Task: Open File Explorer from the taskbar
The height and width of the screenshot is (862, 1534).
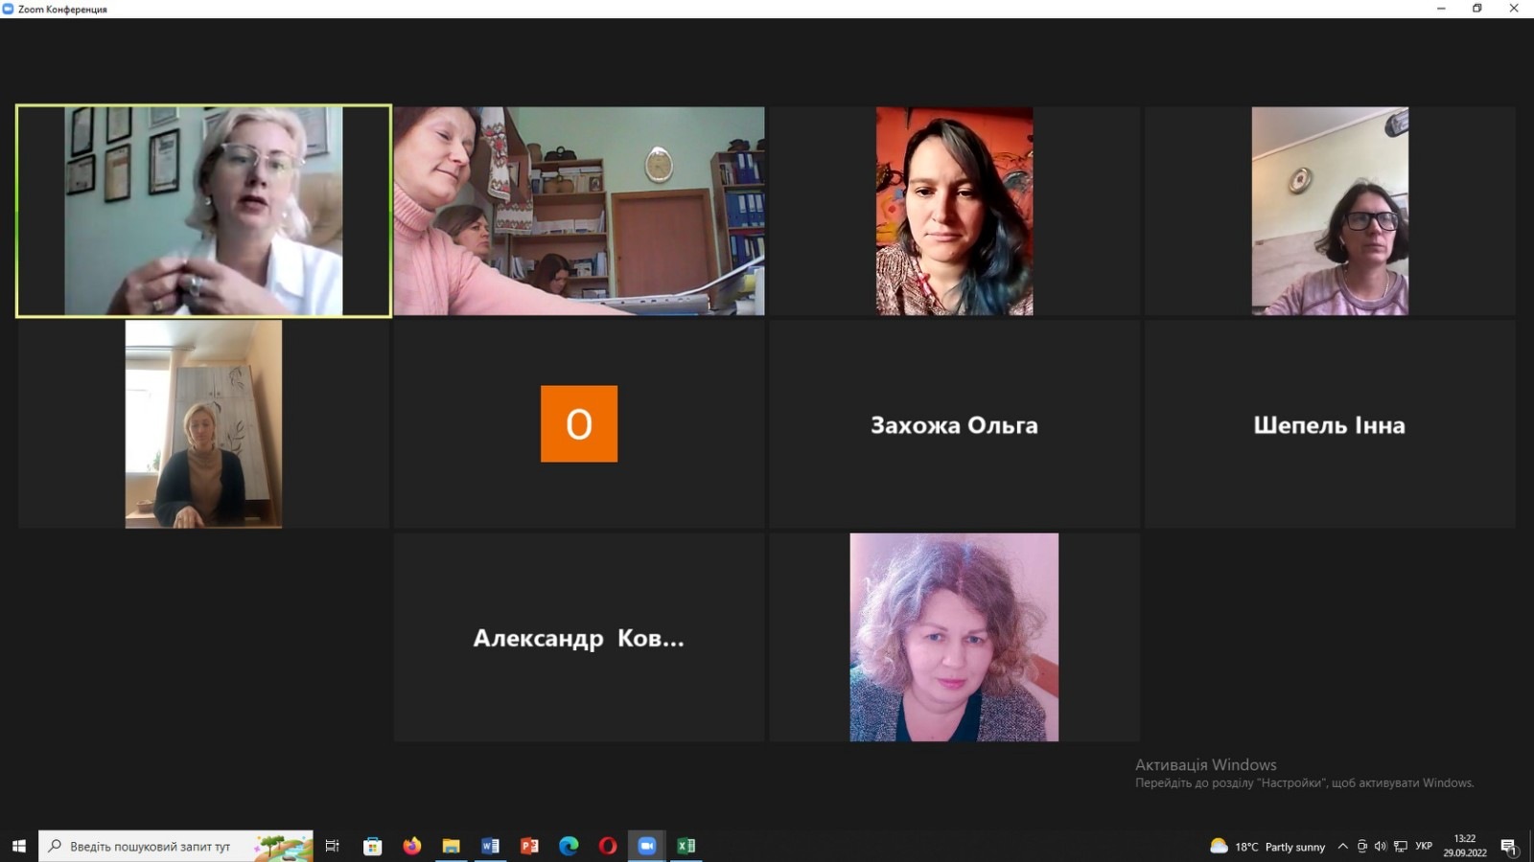Action: click(452, 846)
